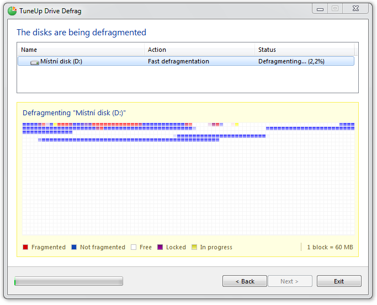
Task: Click the Defragmenting "Místní disk (D:)" heading
Action: [74, 113]
